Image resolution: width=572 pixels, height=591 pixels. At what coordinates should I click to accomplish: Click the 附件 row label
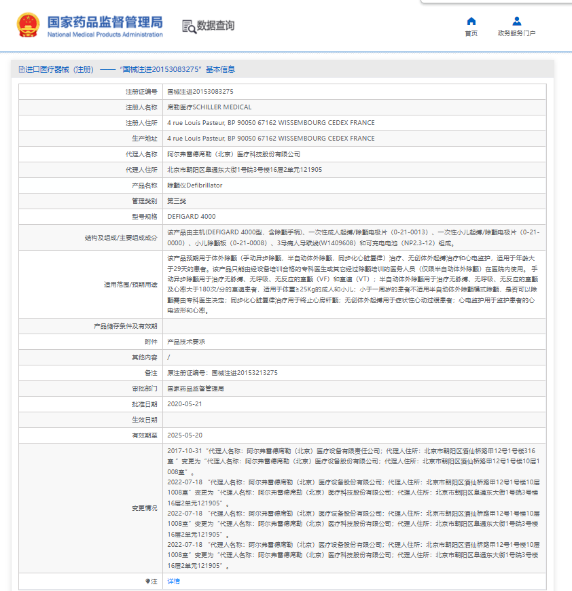click(151, 342)
